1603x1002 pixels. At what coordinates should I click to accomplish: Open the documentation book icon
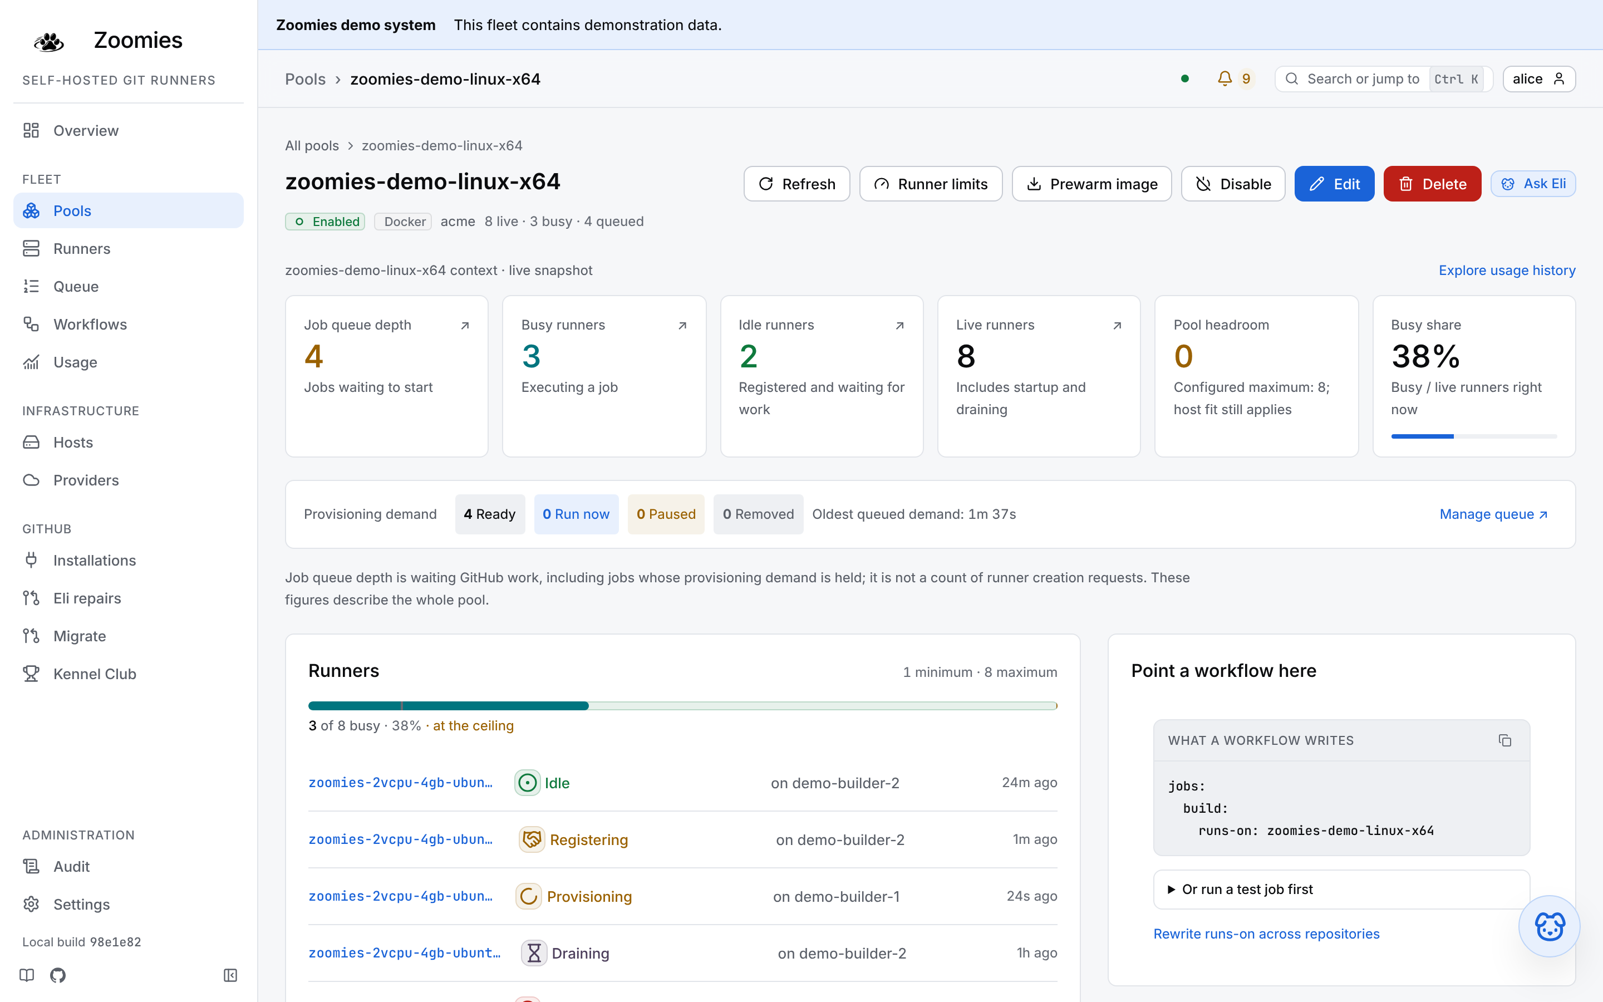pyautogui.click(x=27, y=975)
